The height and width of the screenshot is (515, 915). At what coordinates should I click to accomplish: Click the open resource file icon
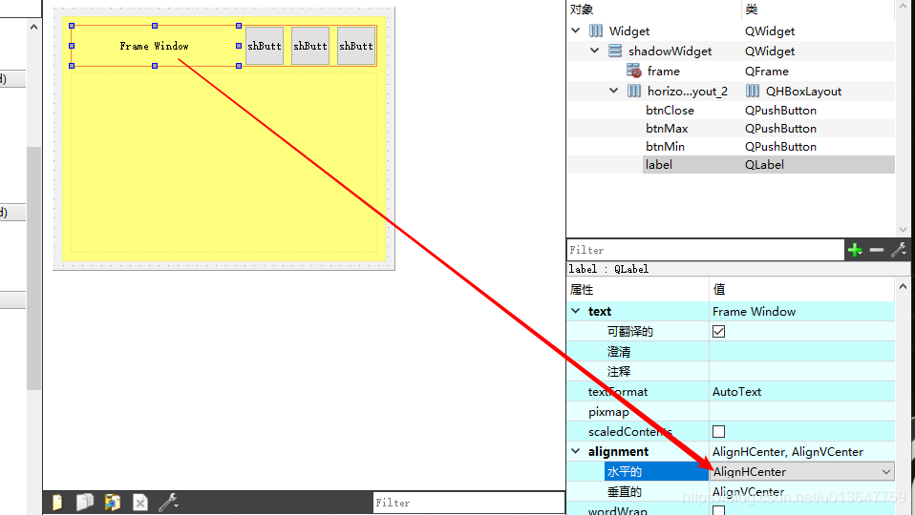[x=85, y=503]
